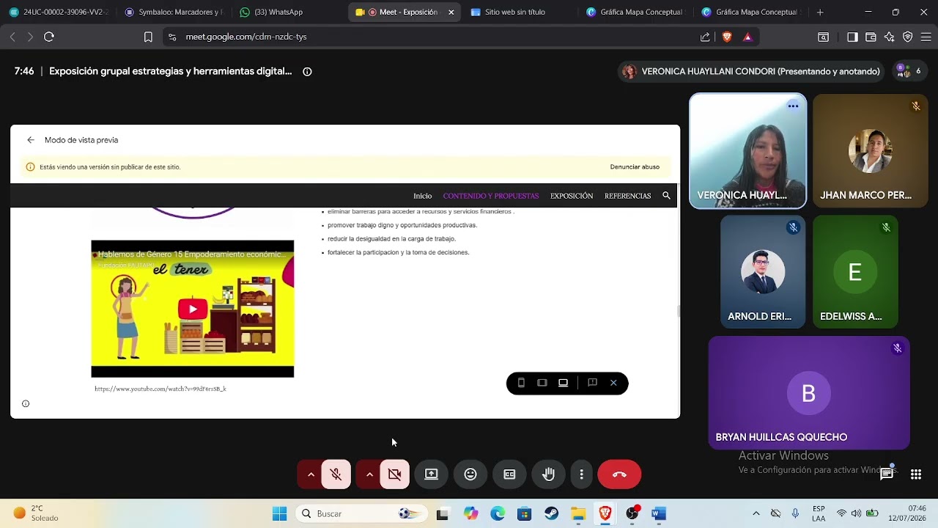
Task: Bookmark this page
Action: 148,37
